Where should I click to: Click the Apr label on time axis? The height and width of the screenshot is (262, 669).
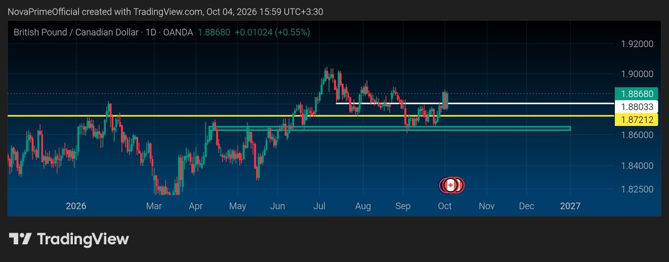click(x=195, y=206)
